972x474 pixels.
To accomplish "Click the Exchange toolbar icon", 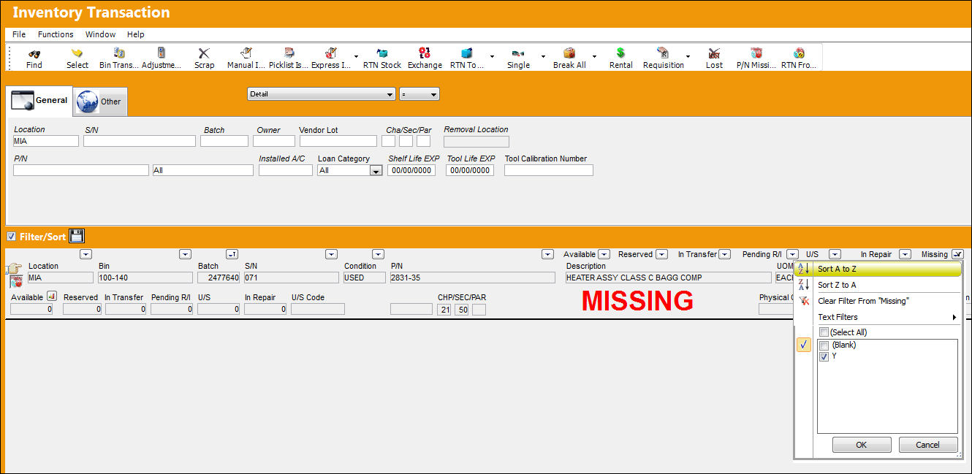I will click(x=425, y=53).
